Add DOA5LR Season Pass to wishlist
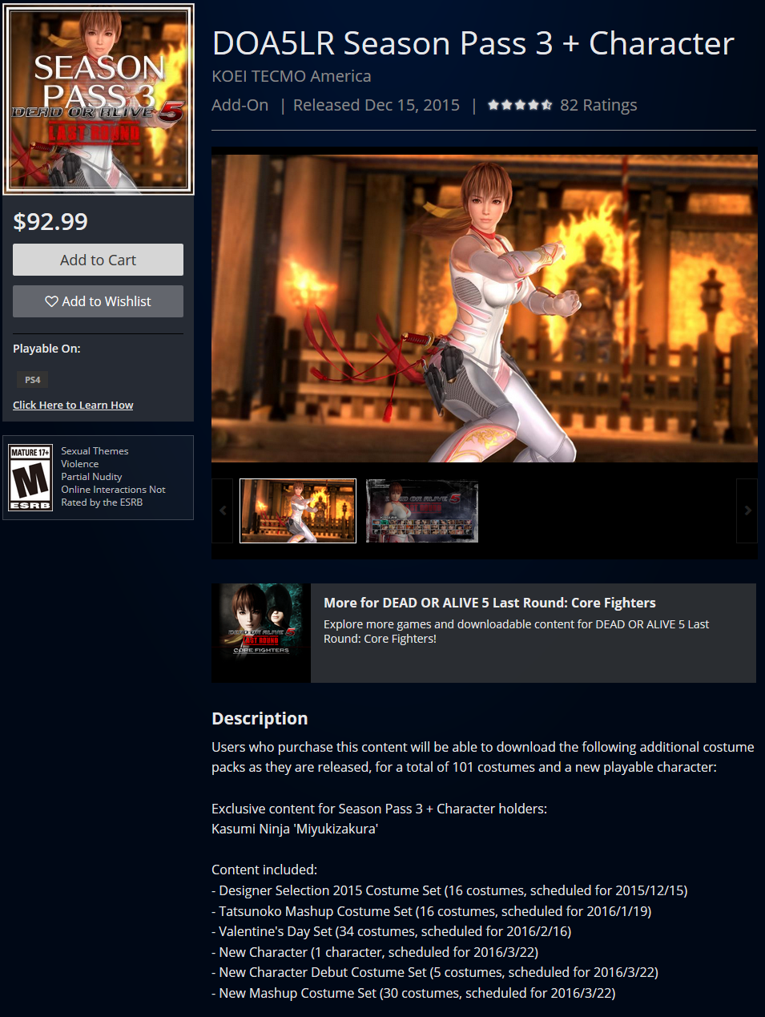 [98, 301]
